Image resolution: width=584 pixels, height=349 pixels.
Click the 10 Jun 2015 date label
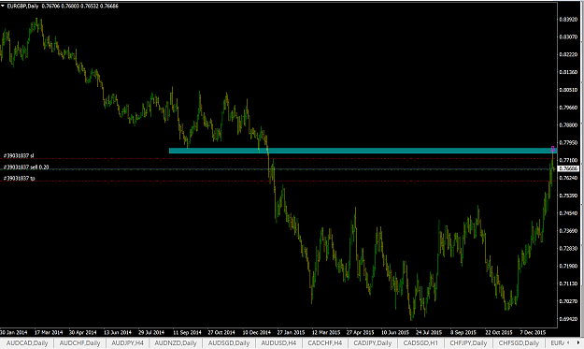coord(395,332)
